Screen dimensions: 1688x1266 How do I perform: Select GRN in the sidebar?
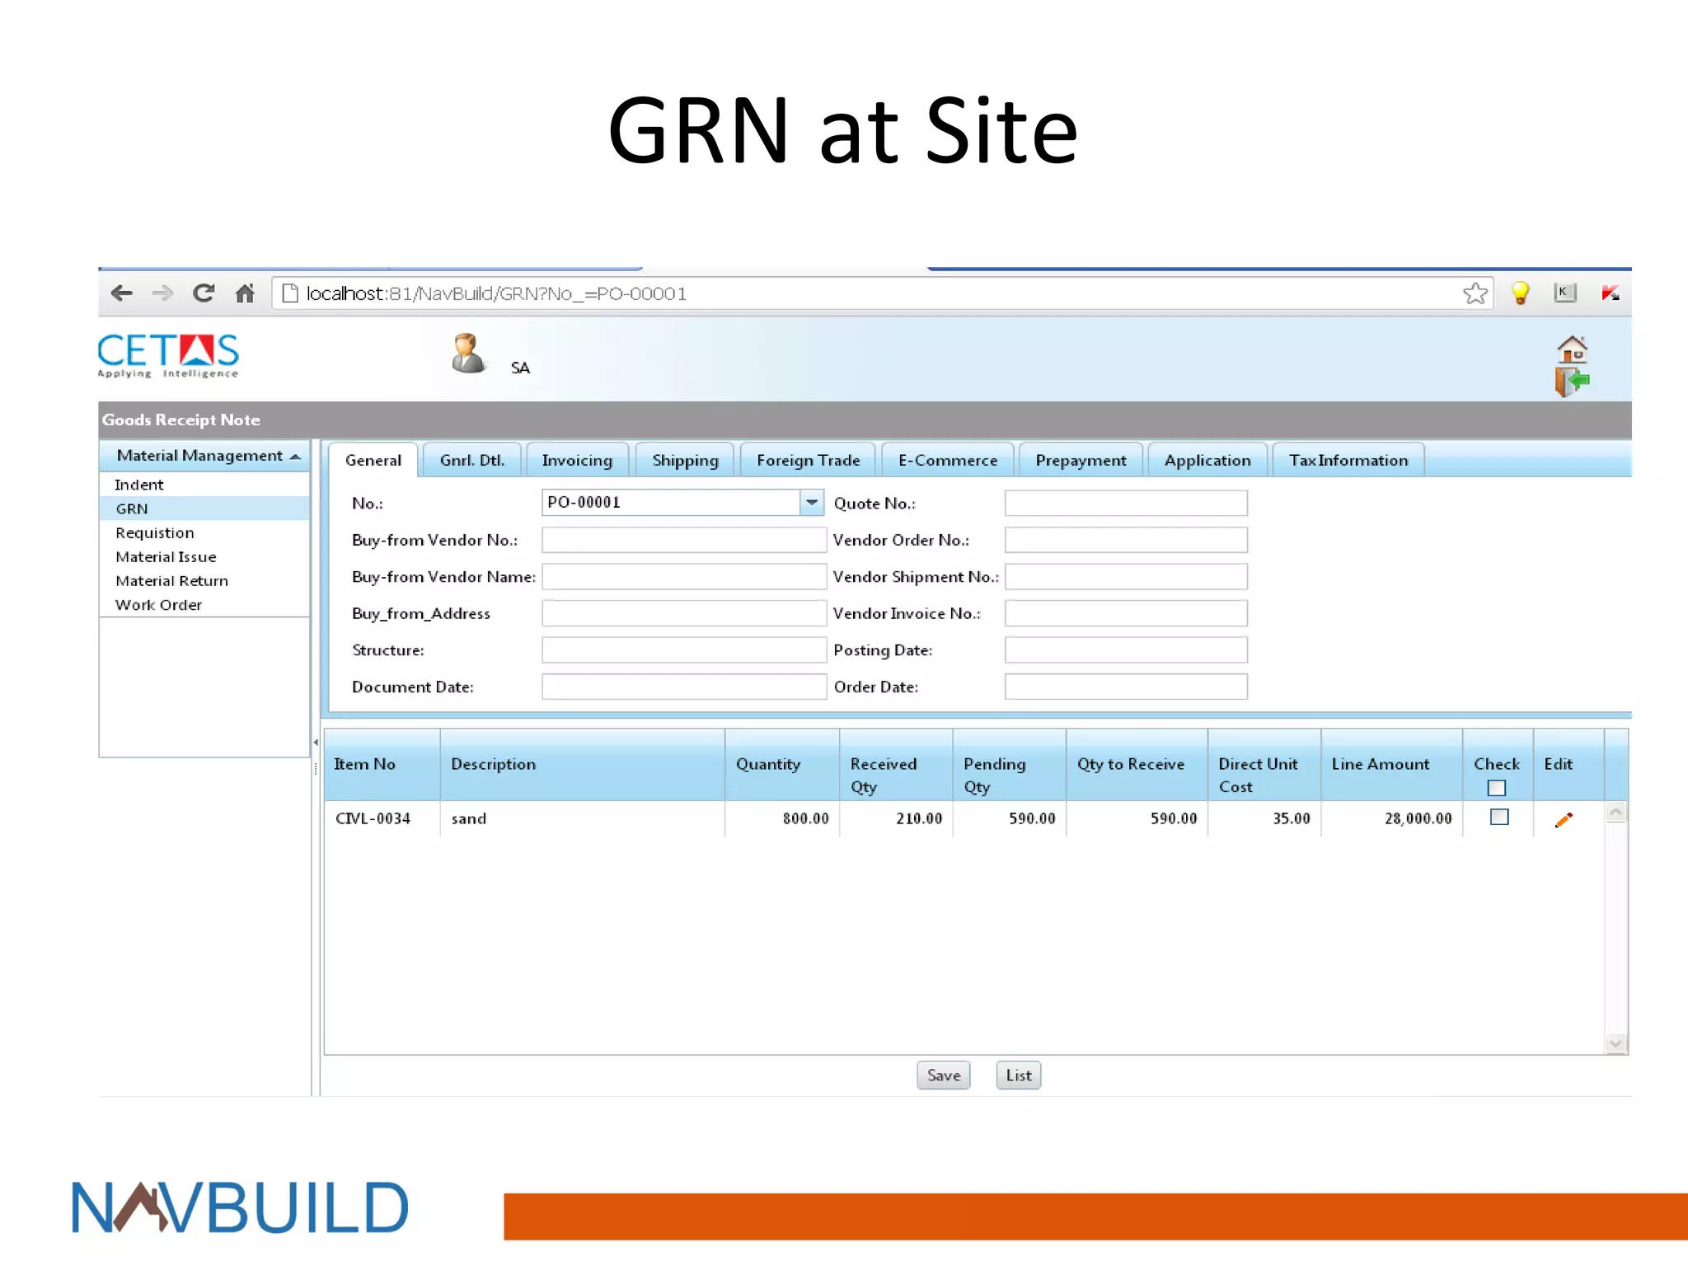[204, 509]
